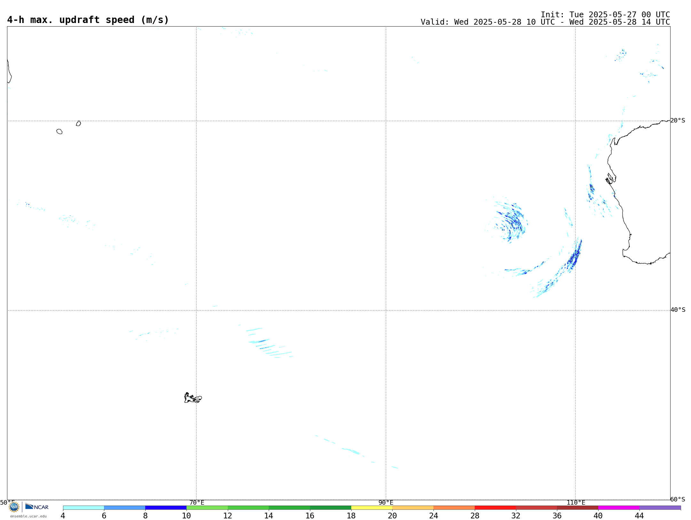Click the 60°S latitude label
Viewport: 691px width, 520px height.
pyautogui.click(x=678, y=499)
